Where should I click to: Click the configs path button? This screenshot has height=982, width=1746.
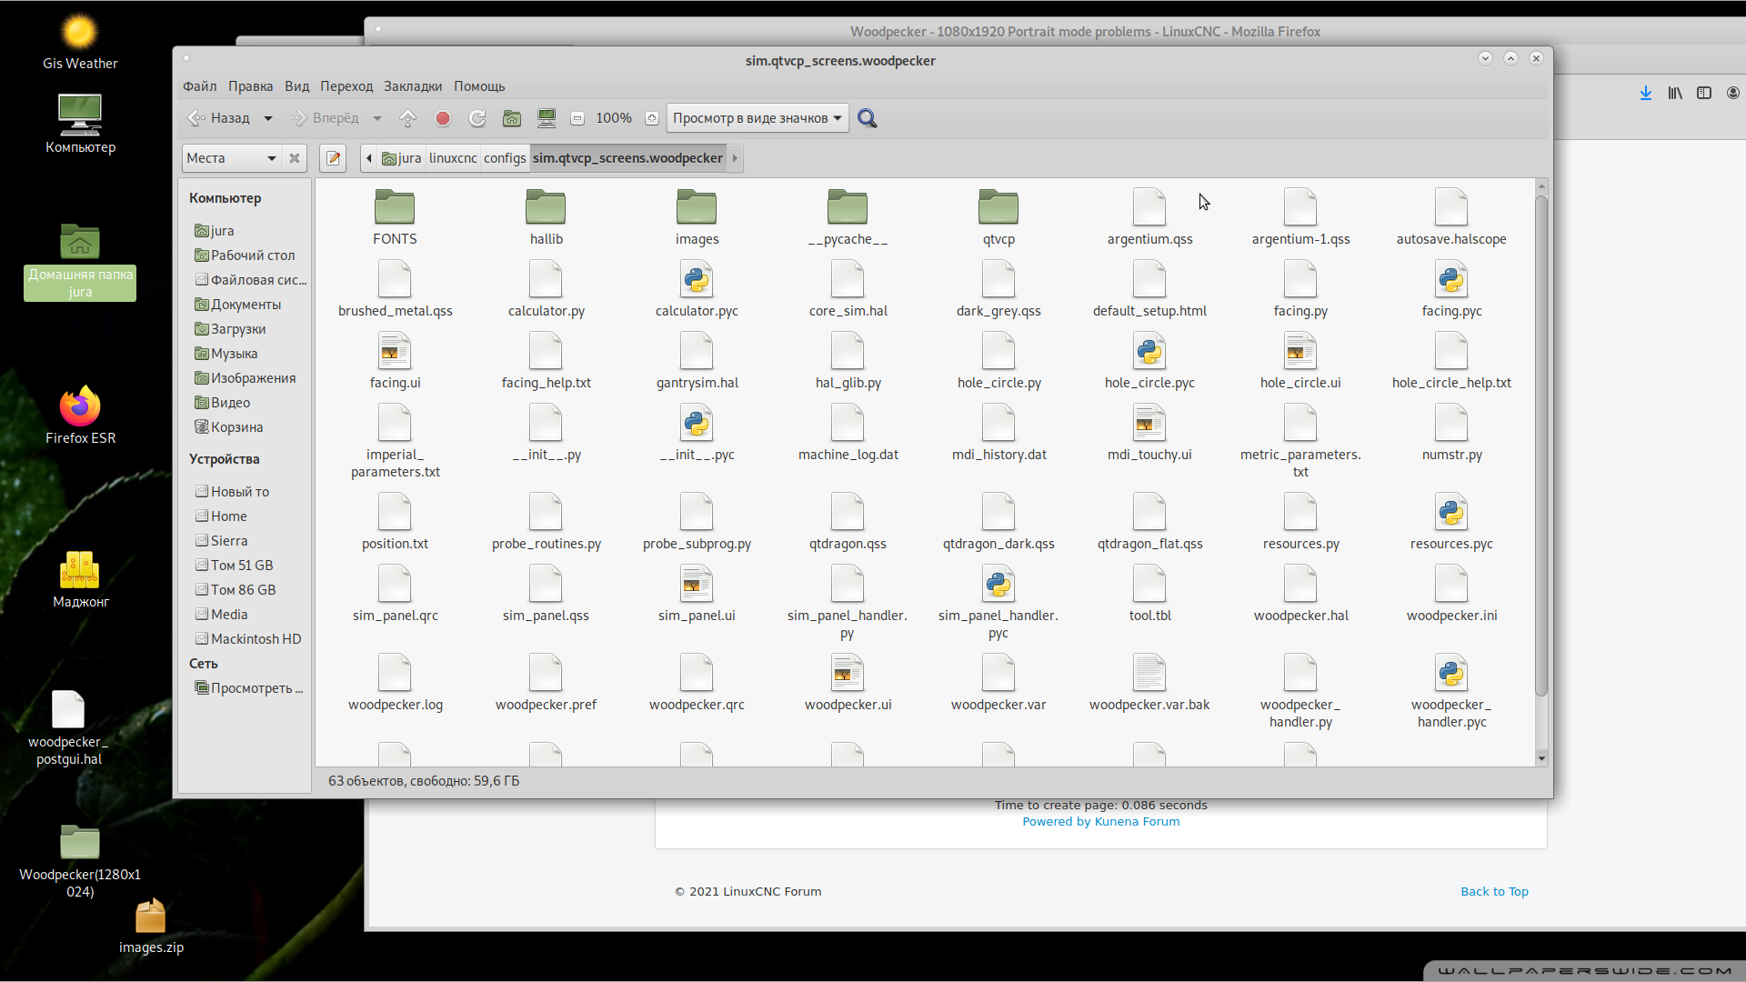(x=505, y=158)
